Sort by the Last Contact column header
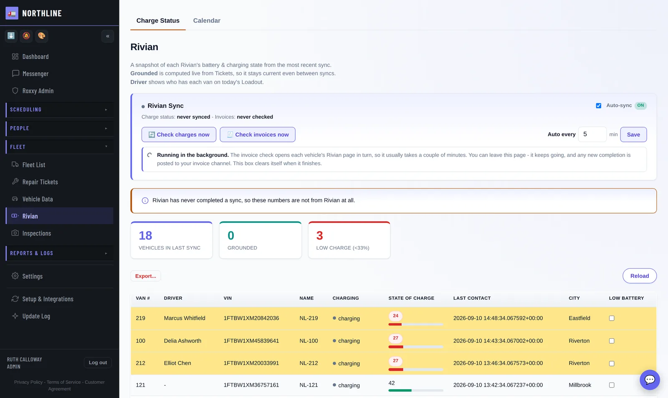668x398 pixels. coord(472,298)
